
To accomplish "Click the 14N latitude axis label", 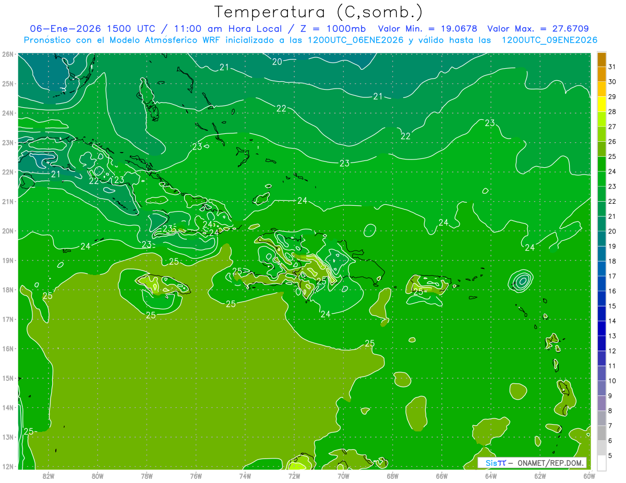I will [7, 407].
